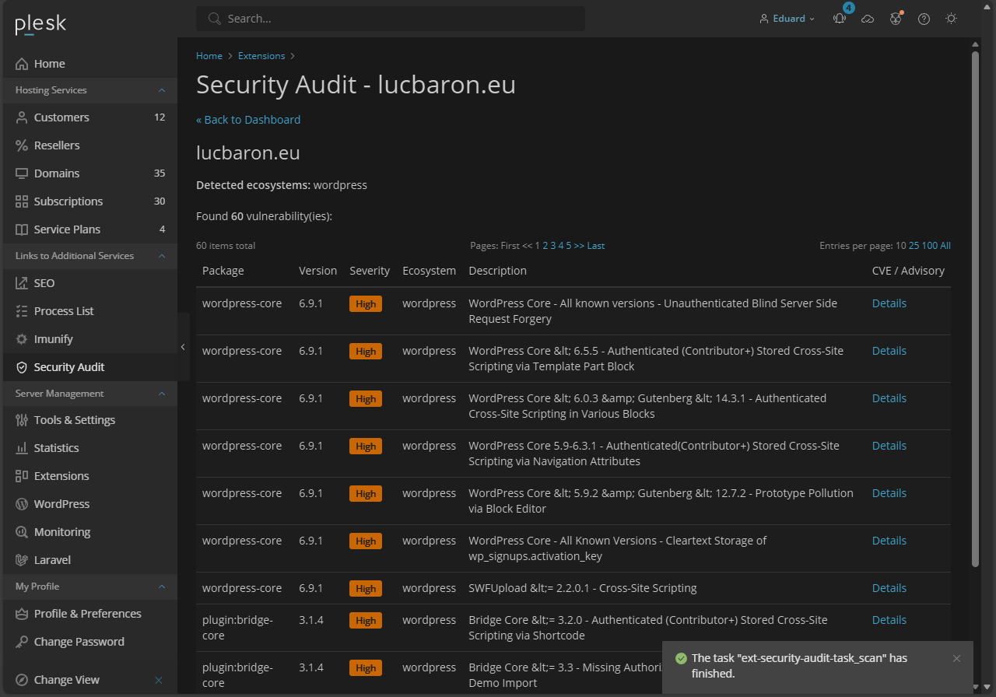Click inside the Search field
996x697 pixels.
389,18
